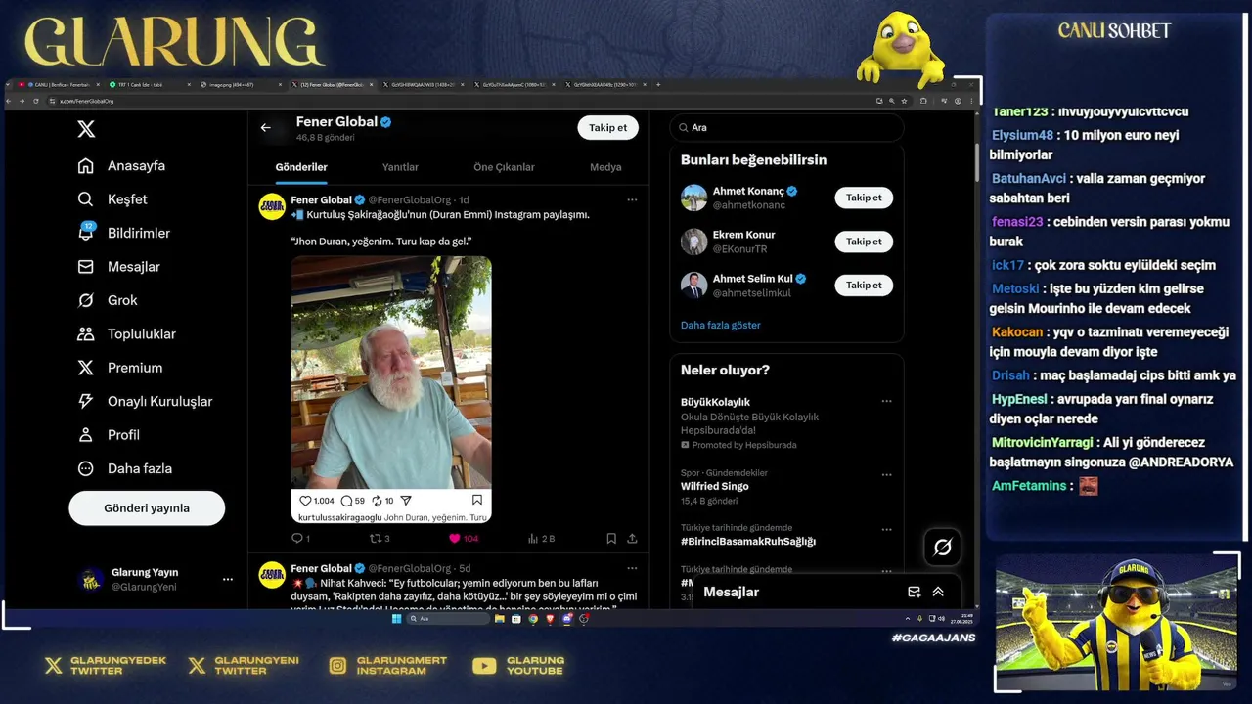
Task: Open the floating Grok button
Action: pos(943,548)
